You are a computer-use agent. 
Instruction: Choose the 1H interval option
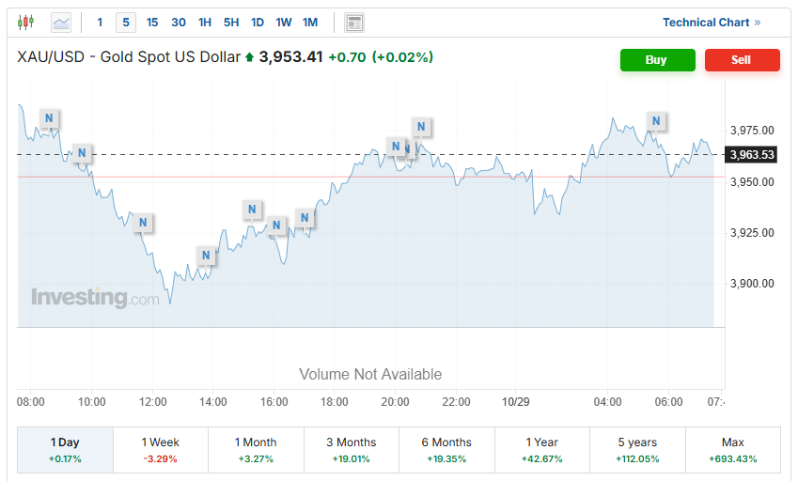click(205, 23)
